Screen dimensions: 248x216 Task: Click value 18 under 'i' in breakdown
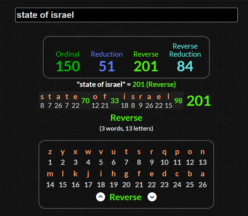coord(125,106)
